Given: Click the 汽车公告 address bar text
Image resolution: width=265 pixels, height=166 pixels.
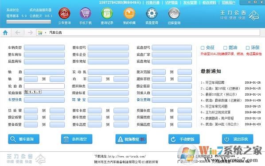Looking at the screenshot, I should [x=55, y=33].
